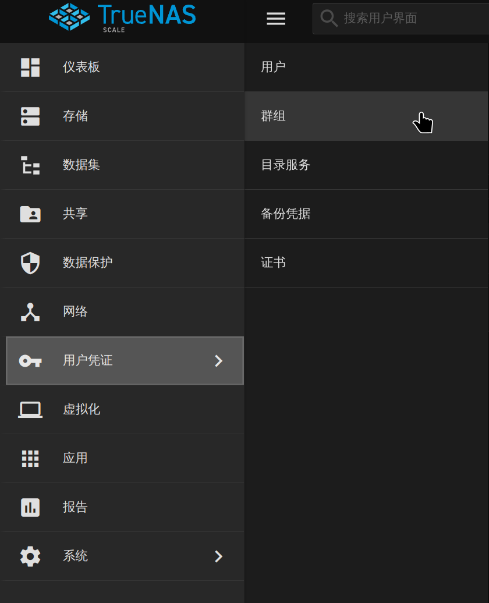The width and height of the screenshot is (489, 603).
Task: Open 备份凭据 credentials page
Action: coord(366,214)
